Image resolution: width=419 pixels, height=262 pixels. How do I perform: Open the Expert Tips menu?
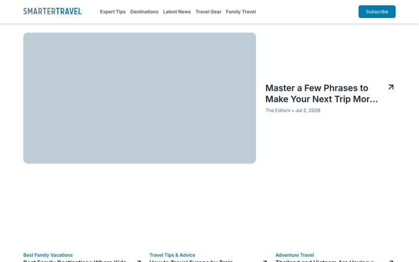click(x=113, y=12)
